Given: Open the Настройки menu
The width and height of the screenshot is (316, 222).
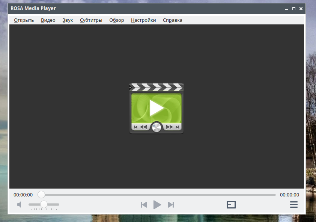Looking at the screenshot, I should 143,20.
